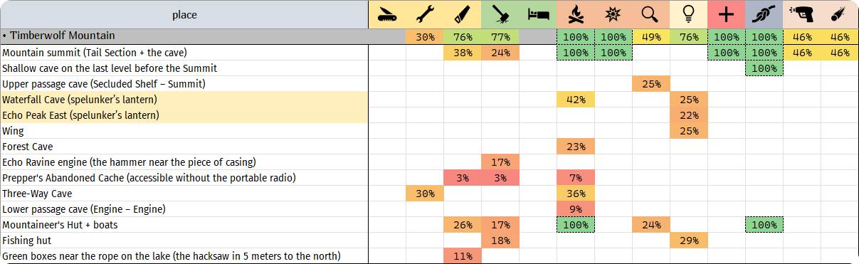Click the light bulb column icon
The width and height of the screenshot is (859, 264).
[x=688, y=14]
